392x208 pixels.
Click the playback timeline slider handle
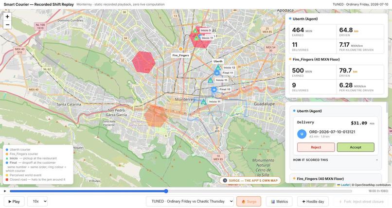coord(166,191)
